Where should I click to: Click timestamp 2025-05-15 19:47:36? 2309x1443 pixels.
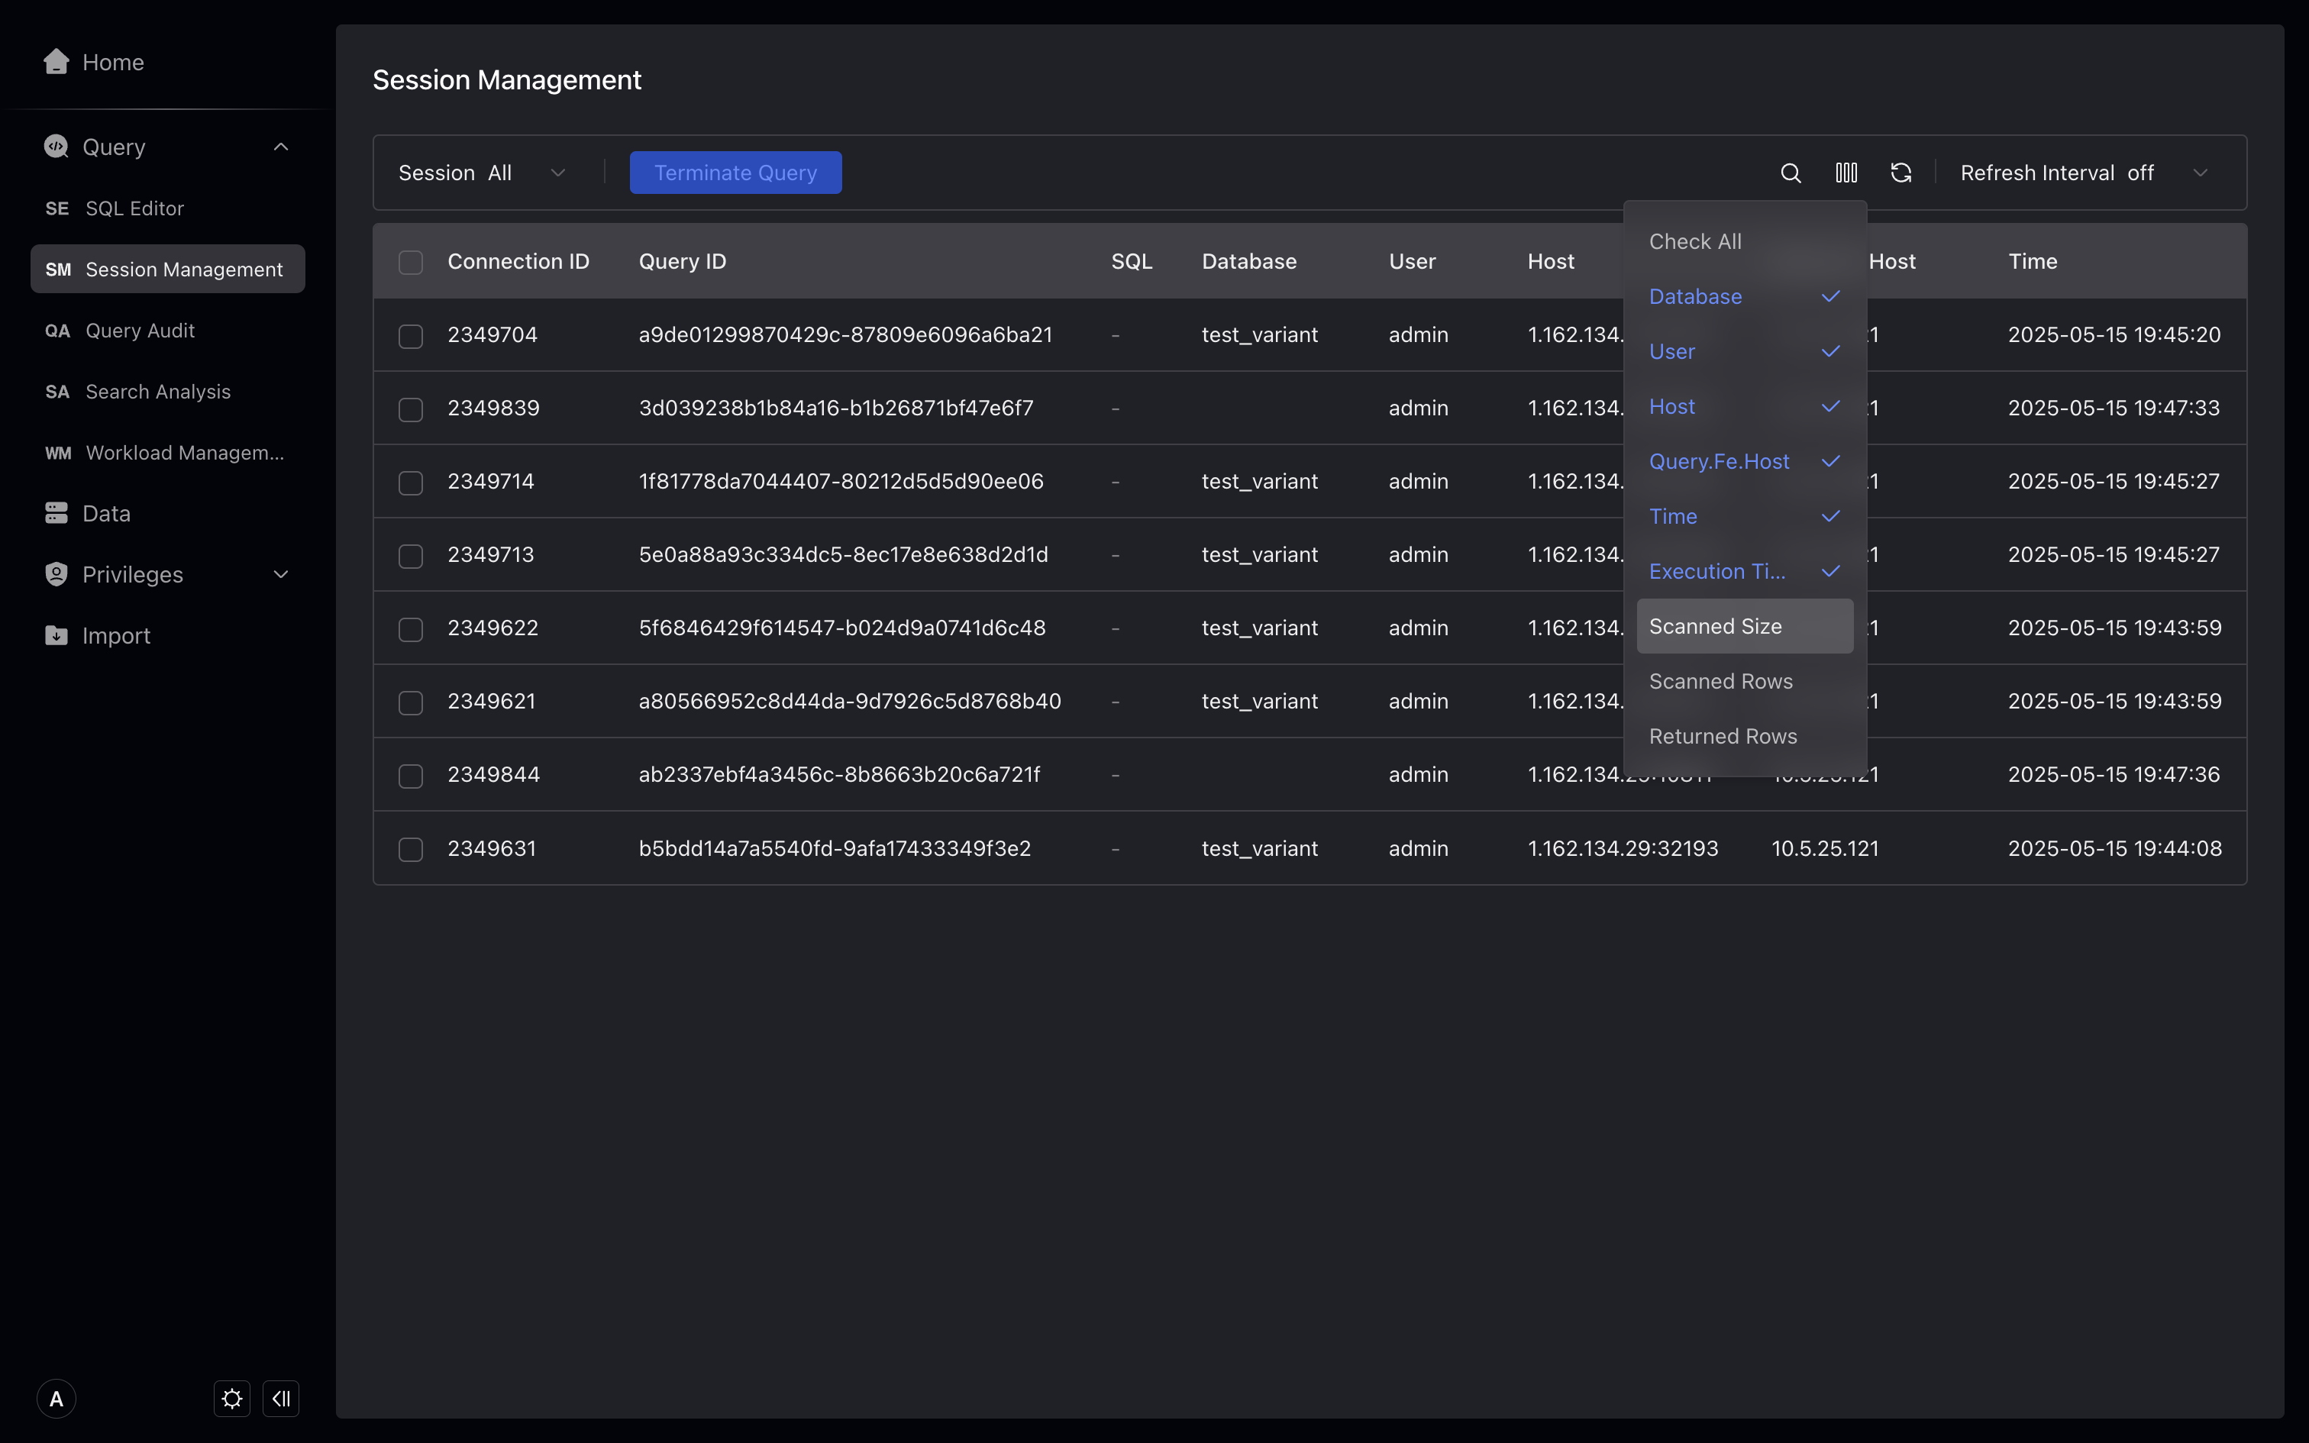pos(2114,775)
